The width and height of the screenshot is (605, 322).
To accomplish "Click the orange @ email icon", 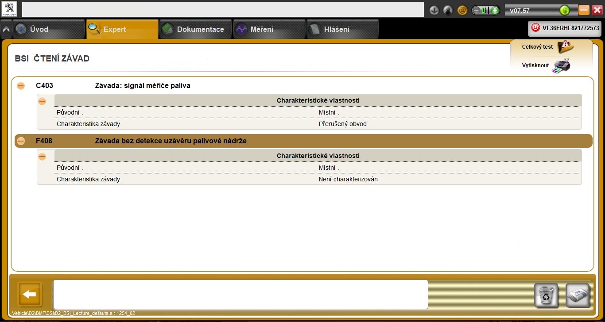I will [462, 10].
